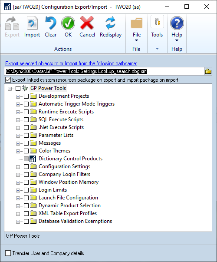Click the GP Power Tools bug icon

click(x=25, y=88)
